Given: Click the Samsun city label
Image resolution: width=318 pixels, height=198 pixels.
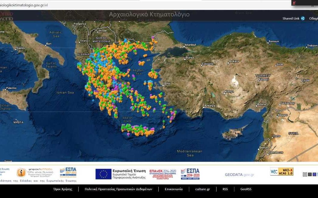Looking at the screenshot, I should pyautogui.click(x=274, y=41).
